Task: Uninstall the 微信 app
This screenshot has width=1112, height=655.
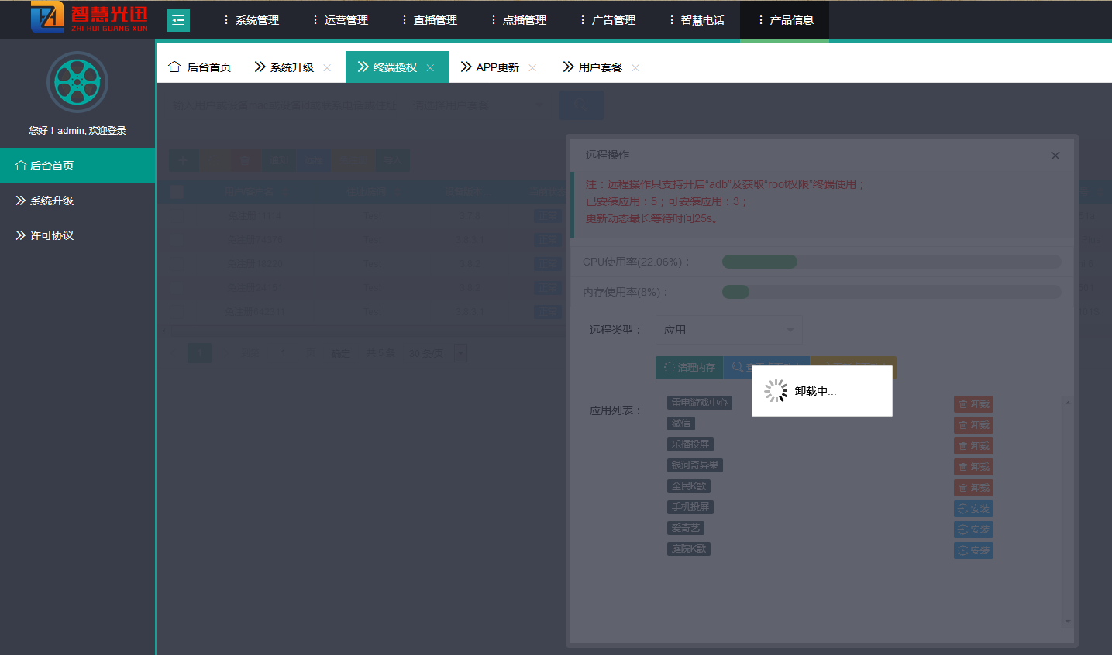Action: (x=973, y=425)
